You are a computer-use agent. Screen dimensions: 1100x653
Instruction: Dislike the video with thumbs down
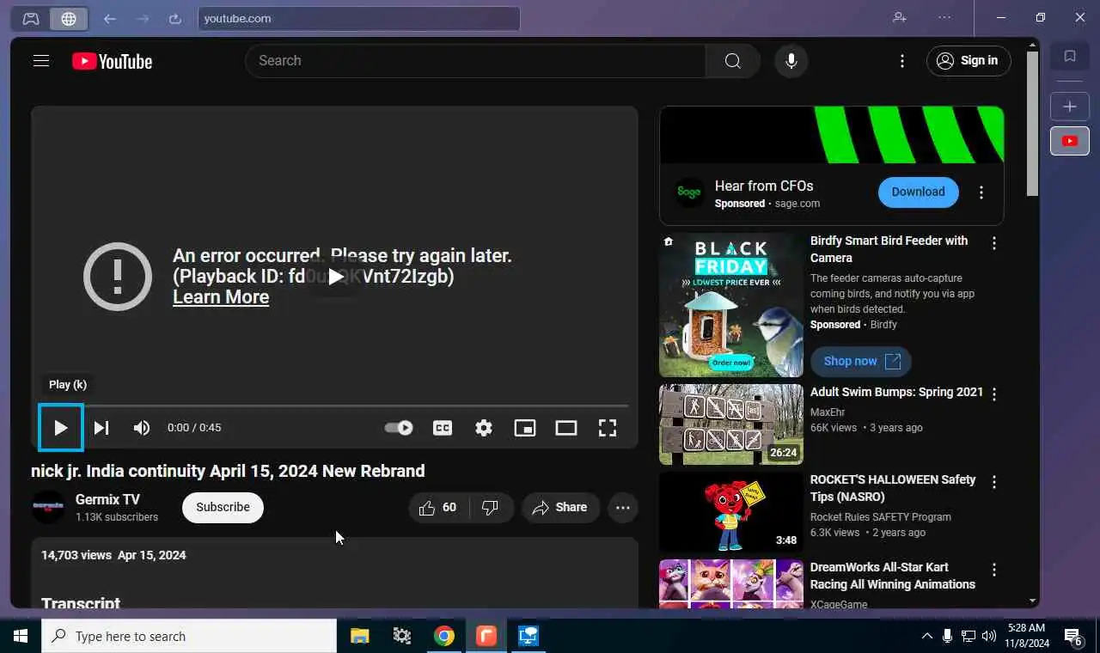491,508
